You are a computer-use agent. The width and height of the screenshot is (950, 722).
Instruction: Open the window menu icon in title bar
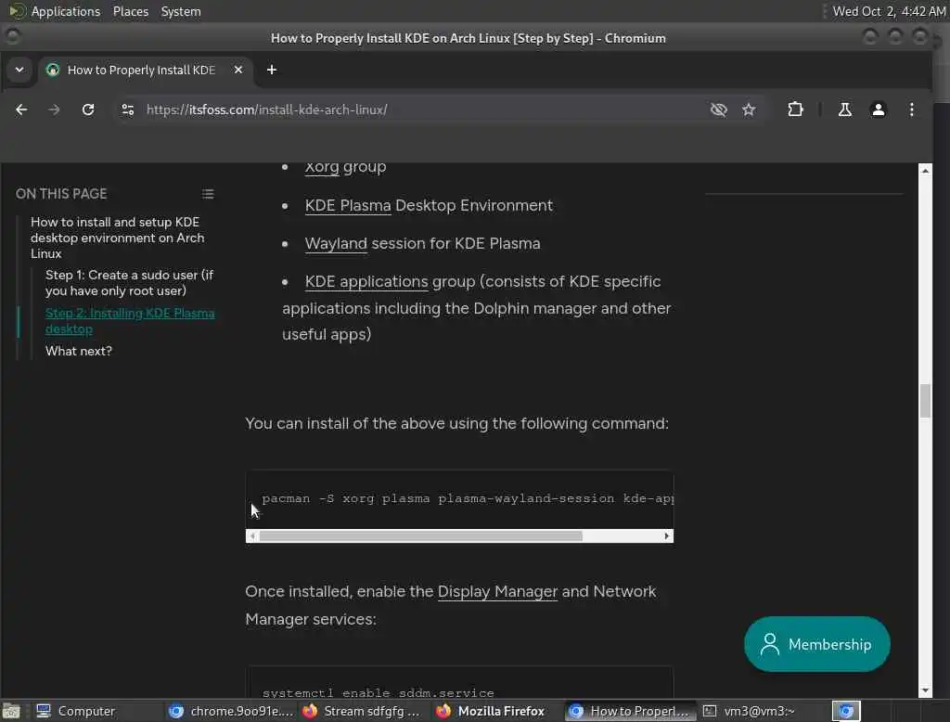pos(13,37)
